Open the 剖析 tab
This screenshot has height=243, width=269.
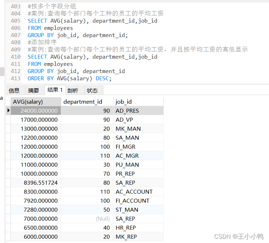(75, 90)
